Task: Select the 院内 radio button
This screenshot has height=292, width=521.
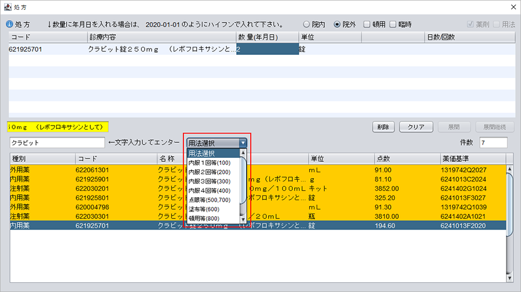Action: [306, 24]
